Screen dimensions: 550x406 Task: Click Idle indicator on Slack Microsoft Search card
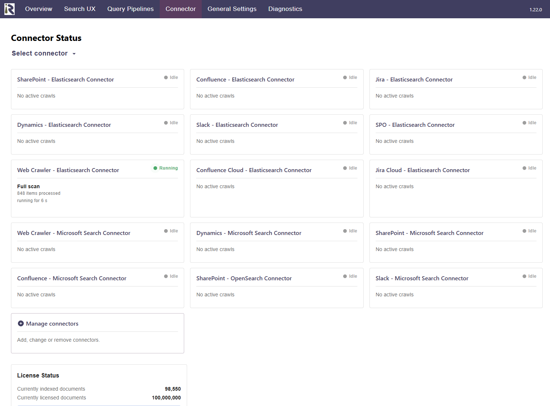(530, 276)
